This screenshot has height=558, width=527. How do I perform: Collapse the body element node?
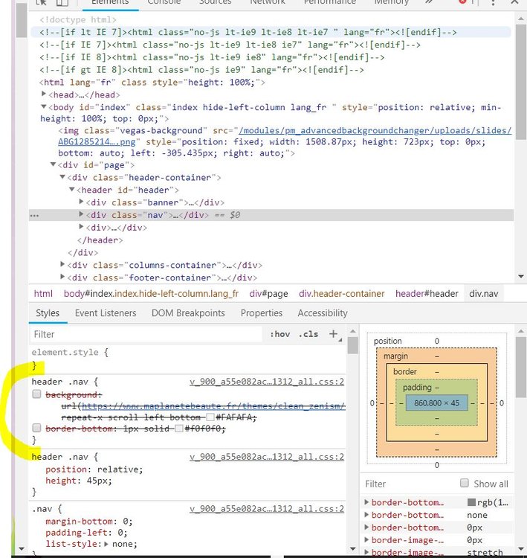point(44,106)
